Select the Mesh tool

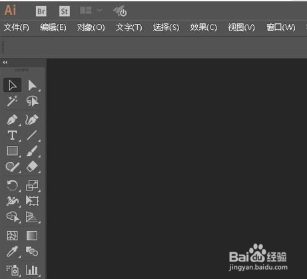13,236
